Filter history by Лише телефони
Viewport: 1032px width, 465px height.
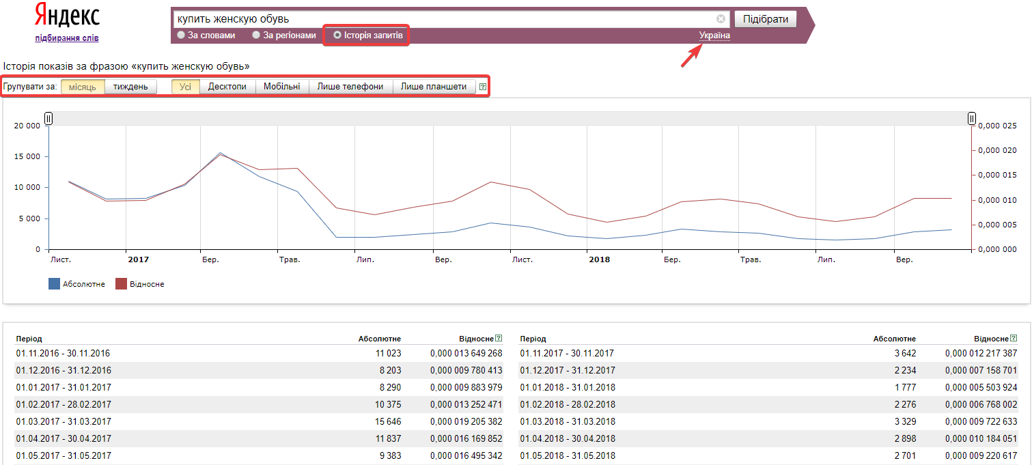click(x=350, y=87)
